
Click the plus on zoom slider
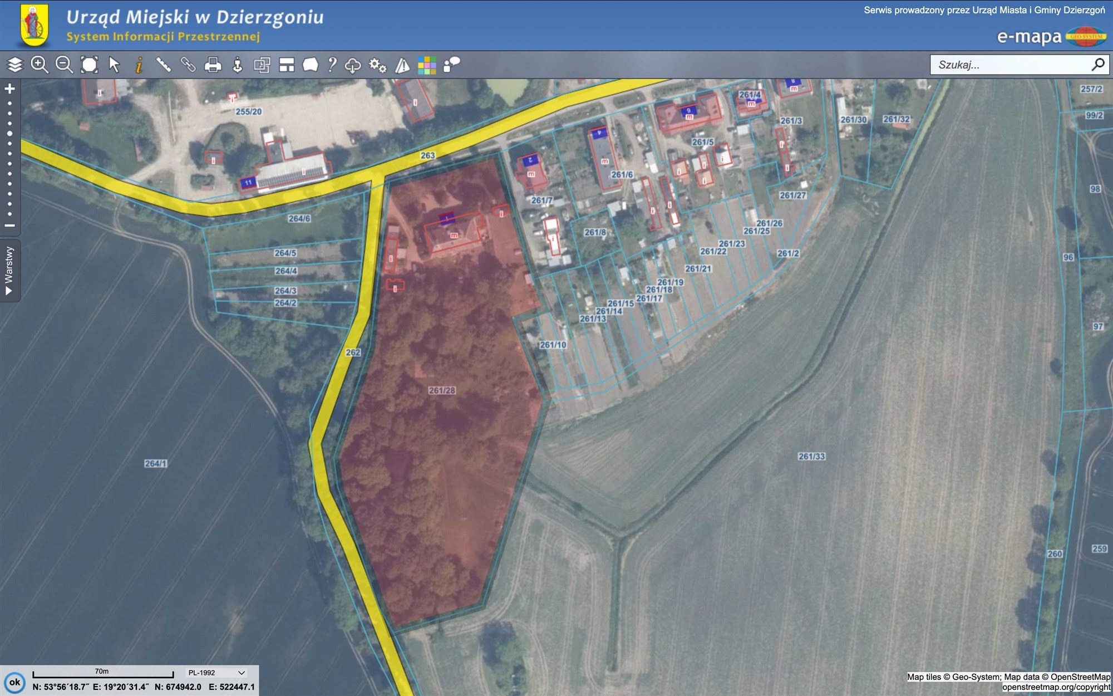(x=9, y=89)
